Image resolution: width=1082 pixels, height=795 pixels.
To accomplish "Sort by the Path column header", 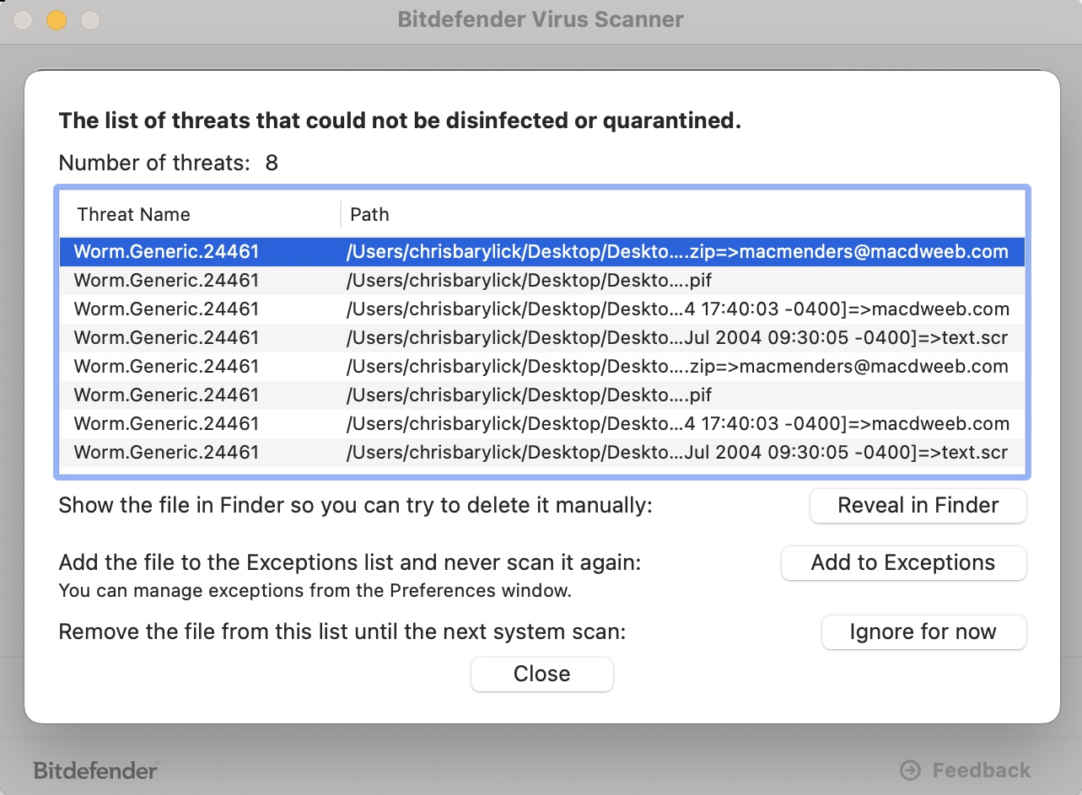I will coord(369,214).
